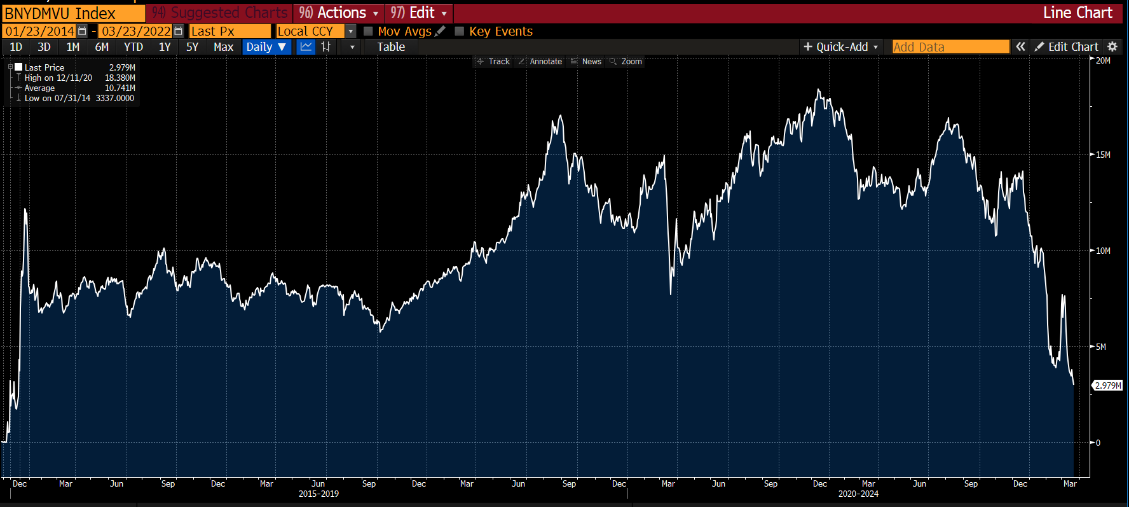
Task: Select the 1Y range tab
Action: (x=165, y=46)
